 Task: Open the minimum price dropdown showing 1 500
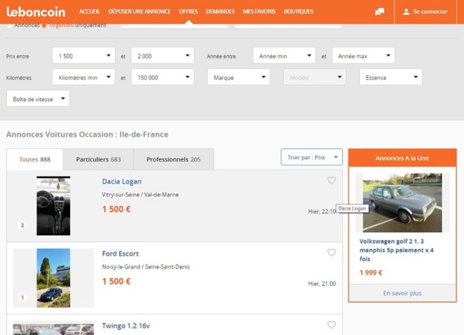83,56
